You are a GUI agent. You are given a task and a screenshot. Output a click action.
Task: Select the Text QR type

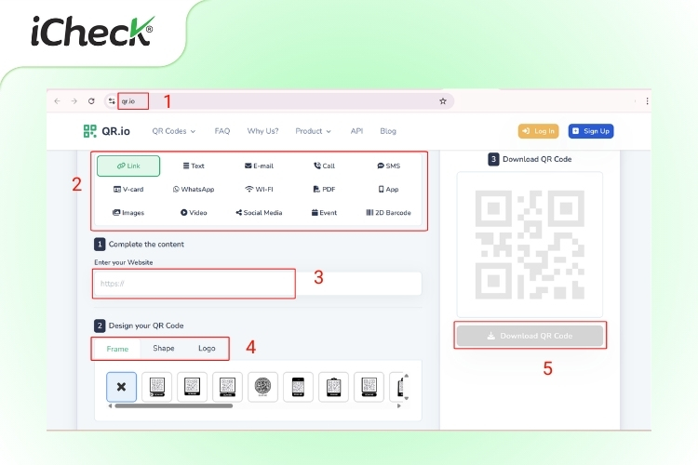point(194,166)
